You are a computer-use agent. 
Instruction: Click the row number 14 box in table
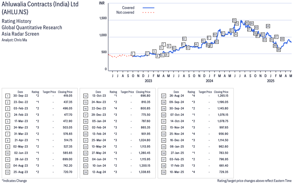pyautogui.click(x=86, y=96)
